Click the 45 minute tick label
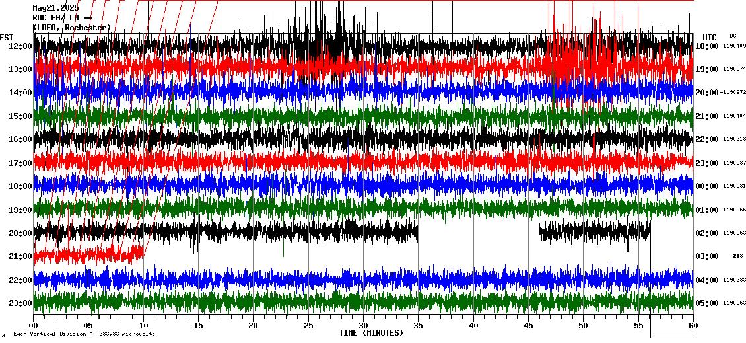The height and width of the screenshot is (343, 746). coord(528,326)
